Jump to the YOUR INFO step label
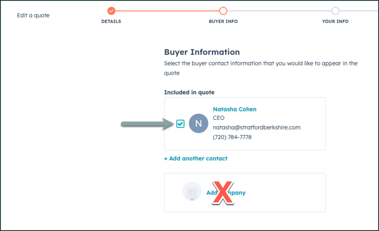Viewport: 379px width, 231px height. coord(335,21)
